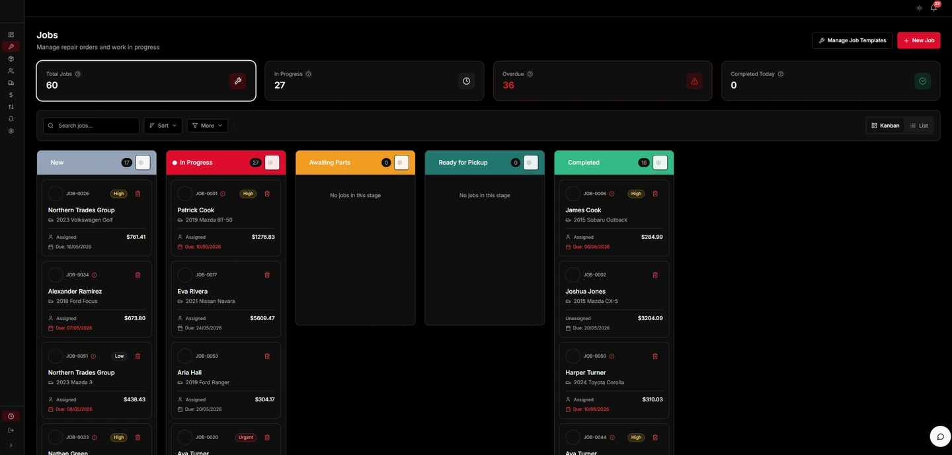
Task: Open the chat bubble widget
Action: tap(940, 436)
